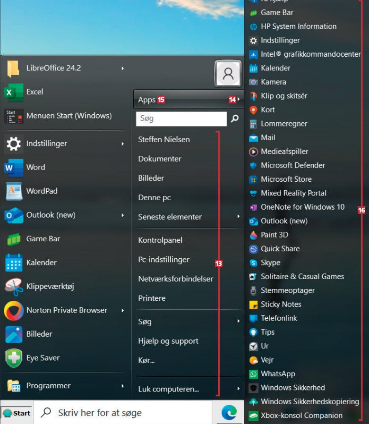Image resolution: width=369 pixels, height=424 pixels.
Task: Expand the LibreOffice 24.2 submenu arrow
Action: (122, 68)
